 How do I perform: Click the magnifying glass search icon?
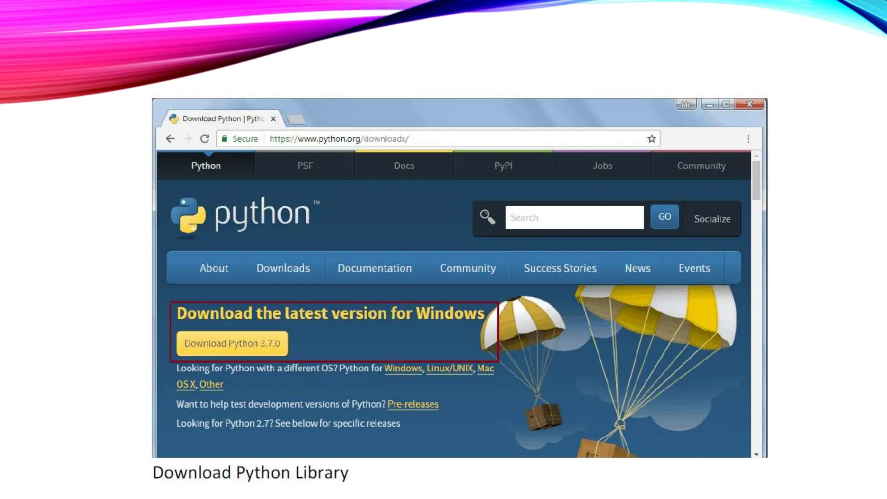tap(487, 217)
